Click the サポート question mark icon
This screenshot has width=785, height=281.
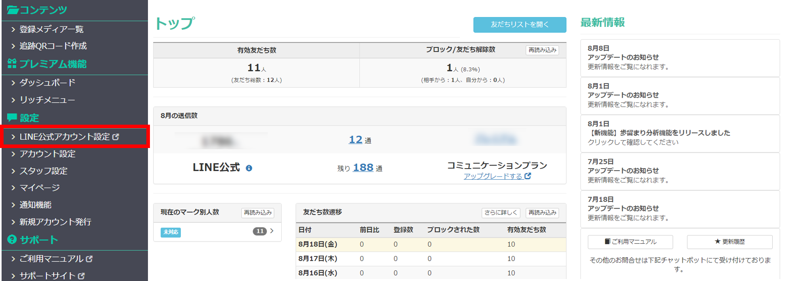click(12, 239)
